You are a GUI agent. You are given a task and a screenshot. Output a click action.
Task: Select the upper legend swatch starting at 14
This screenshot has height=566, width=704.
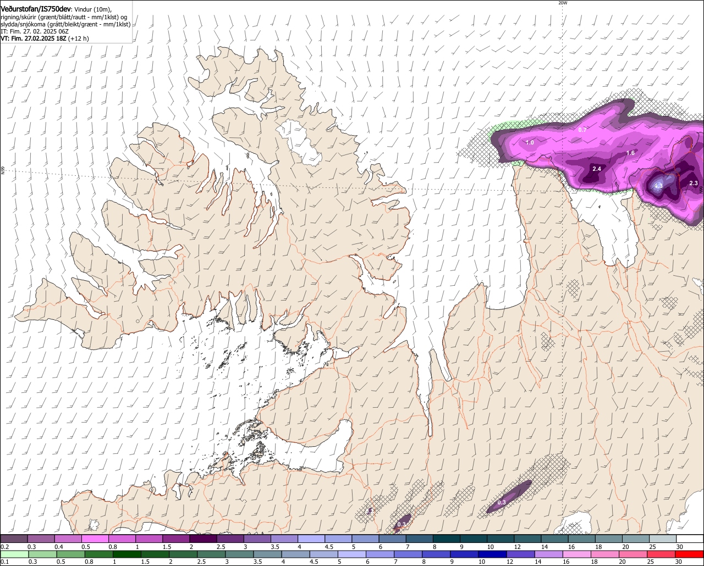555,539
